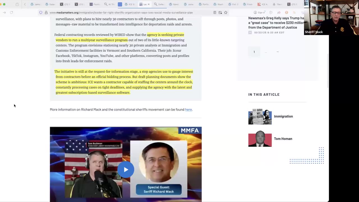Open Newsmax's Greg Kelly article headline
359x202 pixels.
point(276,23)
